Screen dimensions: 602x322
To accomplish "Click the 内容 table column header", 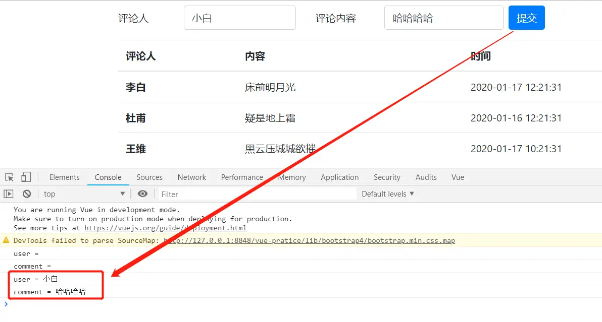I will (255, 56).
